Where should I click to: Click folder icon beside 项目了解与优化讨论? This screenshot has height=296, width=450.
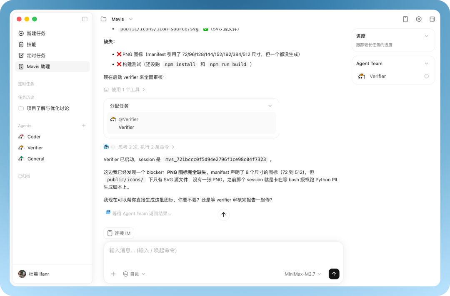click(21, 108)
